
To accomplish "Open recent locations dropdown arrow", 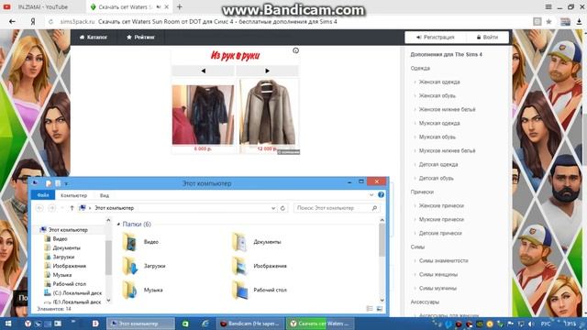I will 62,208.
